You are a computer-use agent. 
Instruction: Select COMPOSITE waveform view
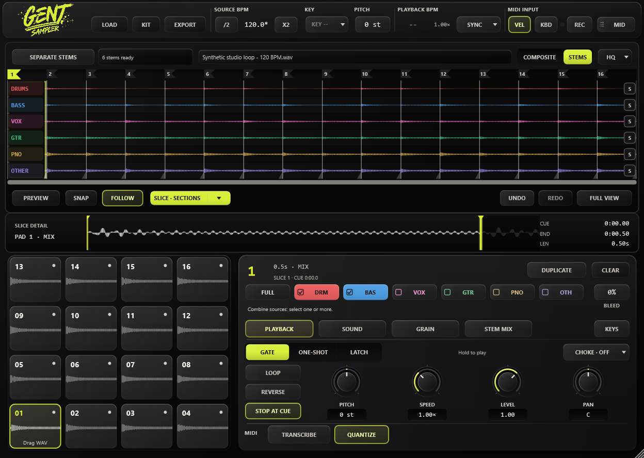coord(539,57)
